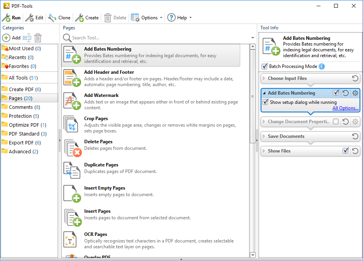
Task: Open the search tool dropdown arrow
Action: point(253,38)
